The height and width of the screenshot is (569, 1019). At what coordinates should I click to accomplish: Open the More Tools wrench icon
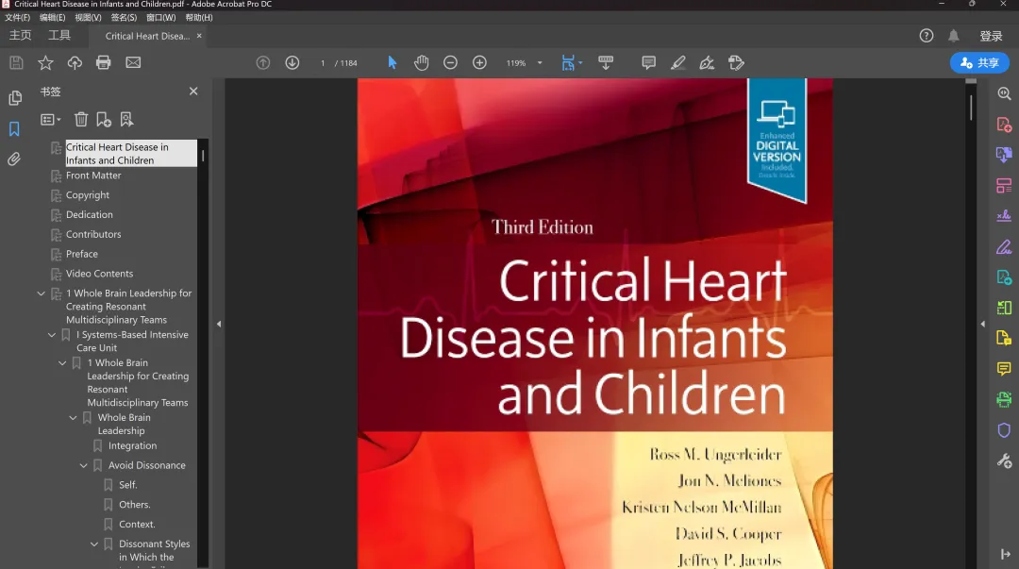click(1004, 461)
